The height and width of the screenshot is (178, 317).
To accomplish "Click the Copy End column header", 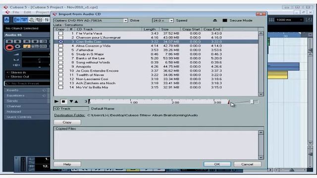I will click(x=212, y=29).
